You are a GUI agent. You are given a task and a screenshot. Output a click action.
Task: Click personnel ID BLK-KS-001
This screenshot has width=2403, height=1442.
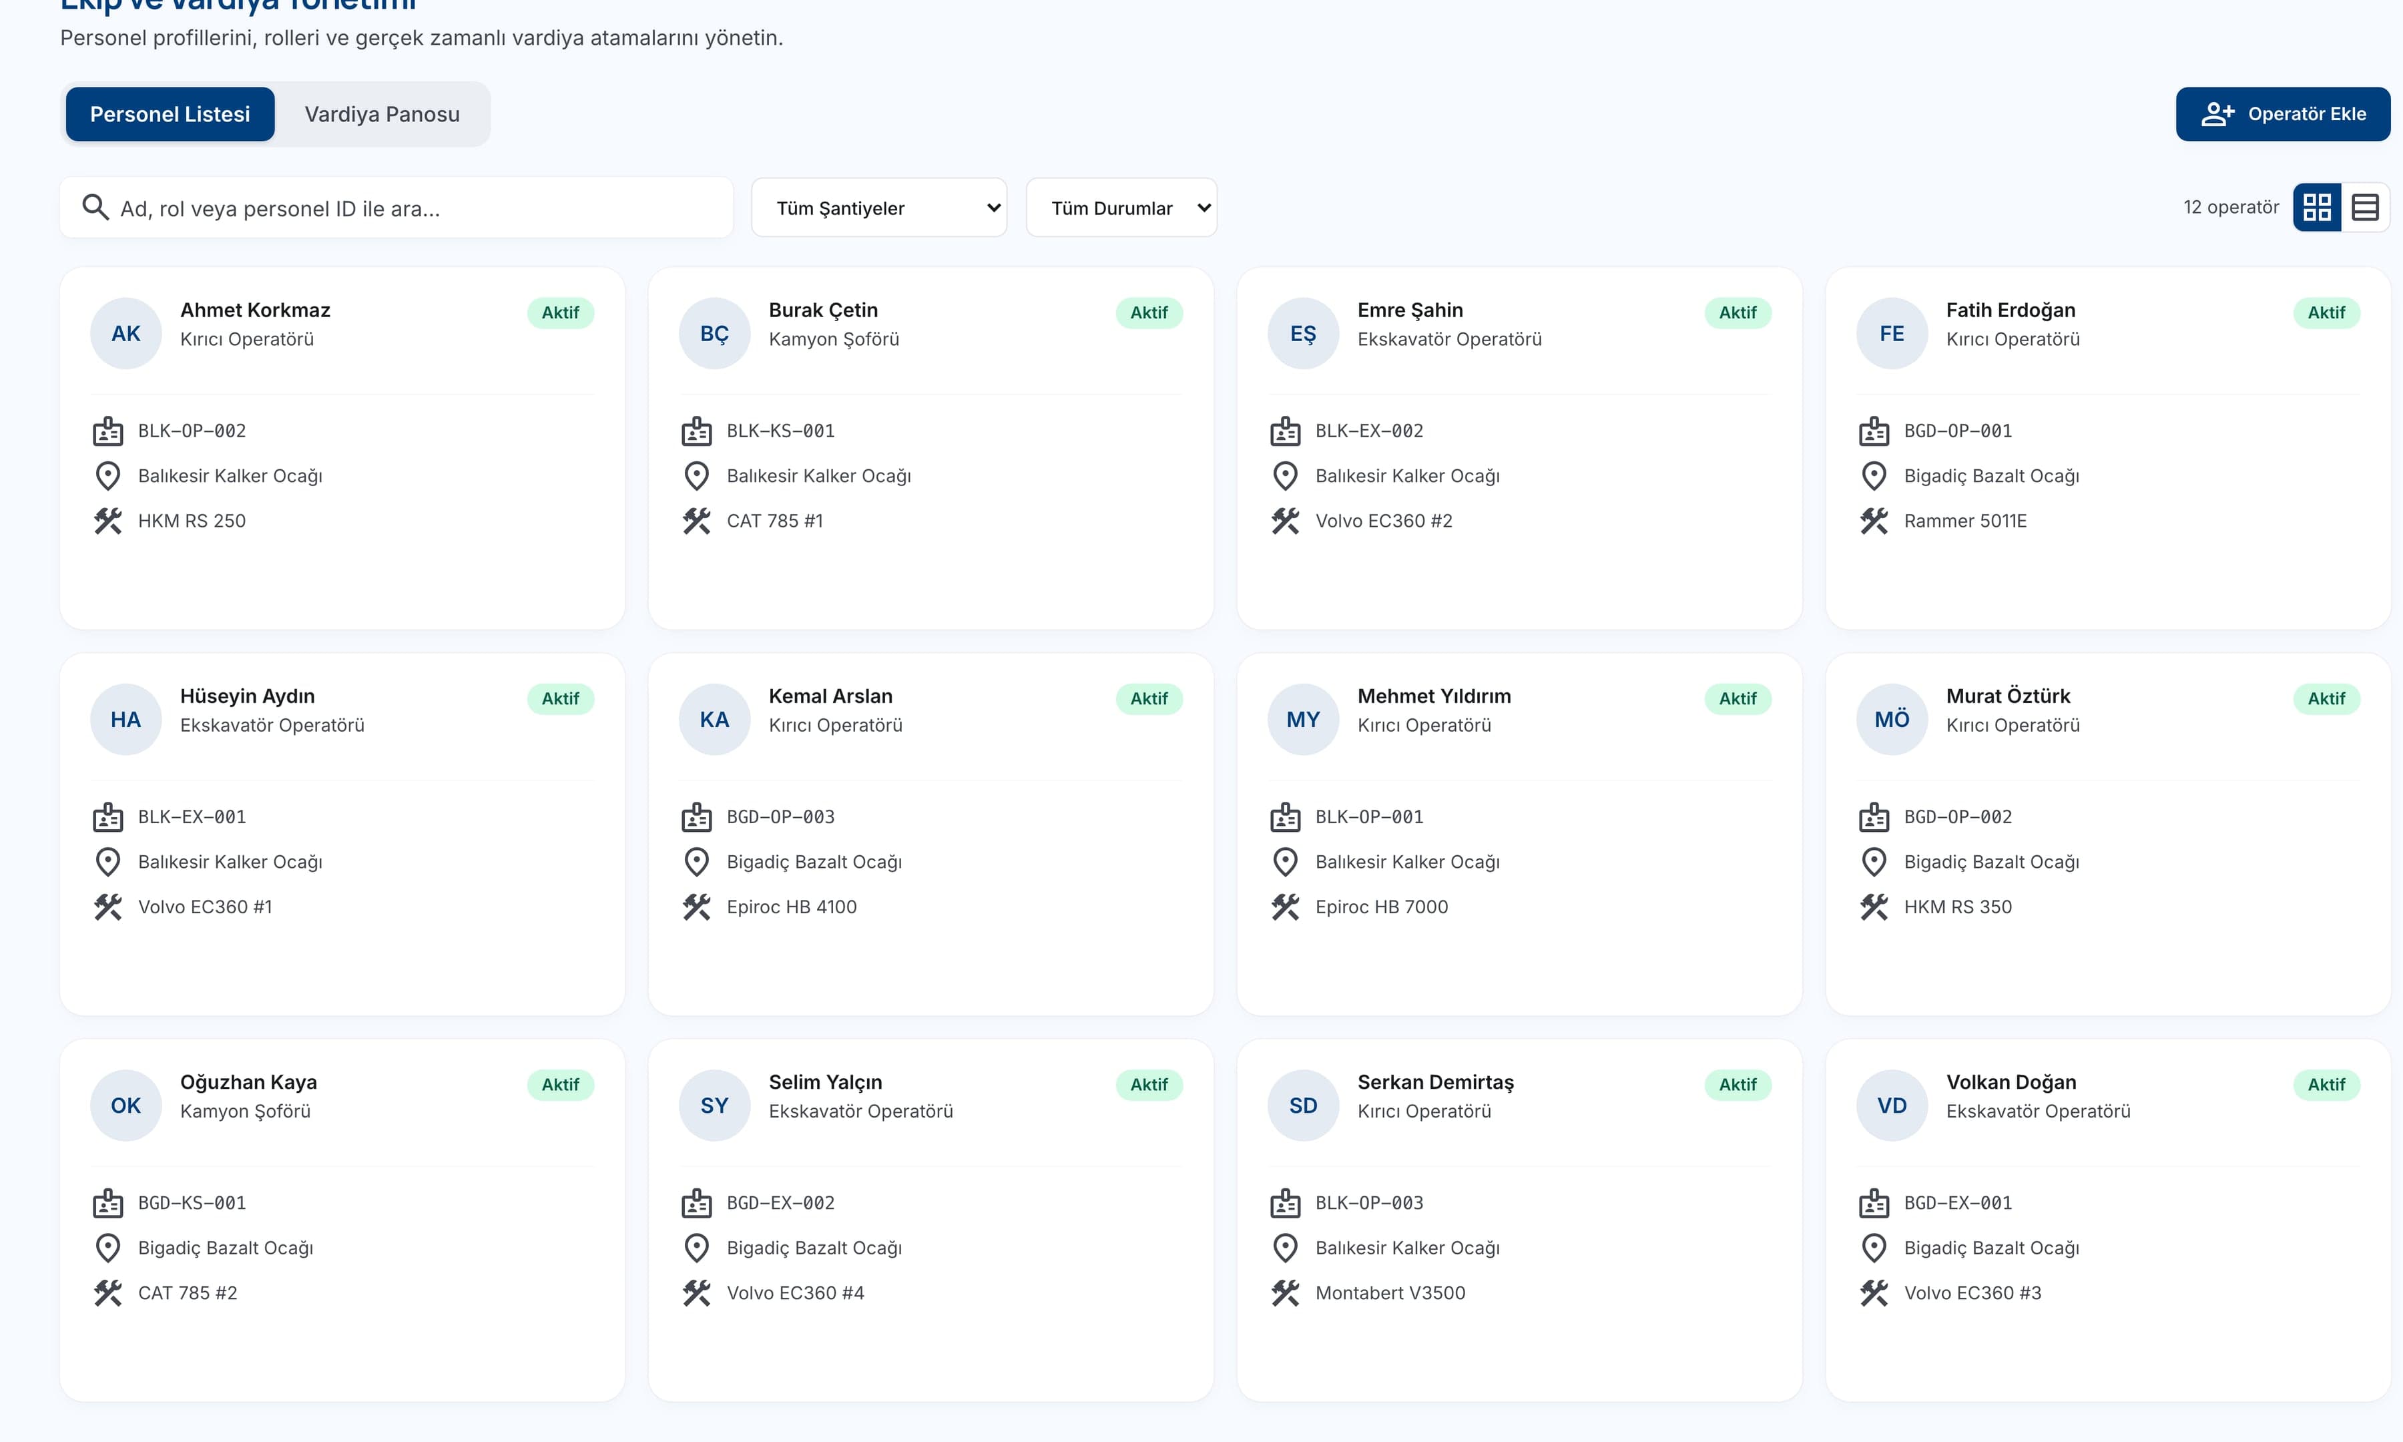point(780,431)
